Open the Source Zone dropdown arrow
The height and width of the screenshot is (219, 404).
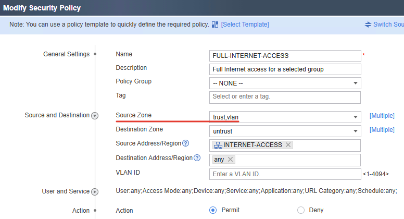(356, 117)
